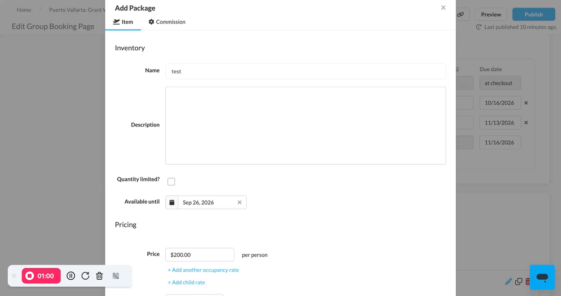Click the duplicate copy icon
This screenshot has width=561, height=296.
518,282
